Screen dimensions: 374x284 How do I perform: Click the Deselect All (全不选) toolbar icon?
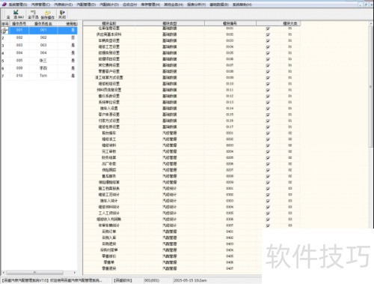point(33,14)
